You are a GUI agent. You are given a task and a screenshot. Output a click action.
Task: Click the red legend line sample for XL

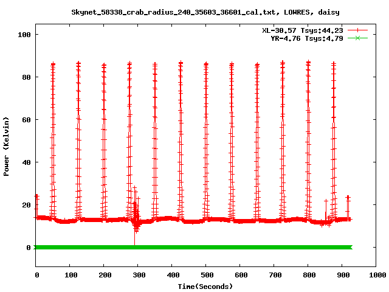[x=357, y=30]
